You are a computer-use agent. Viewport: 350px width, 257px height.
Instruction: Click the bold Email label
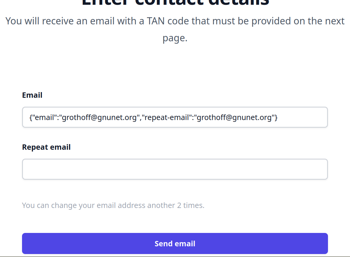click(32, 95)
